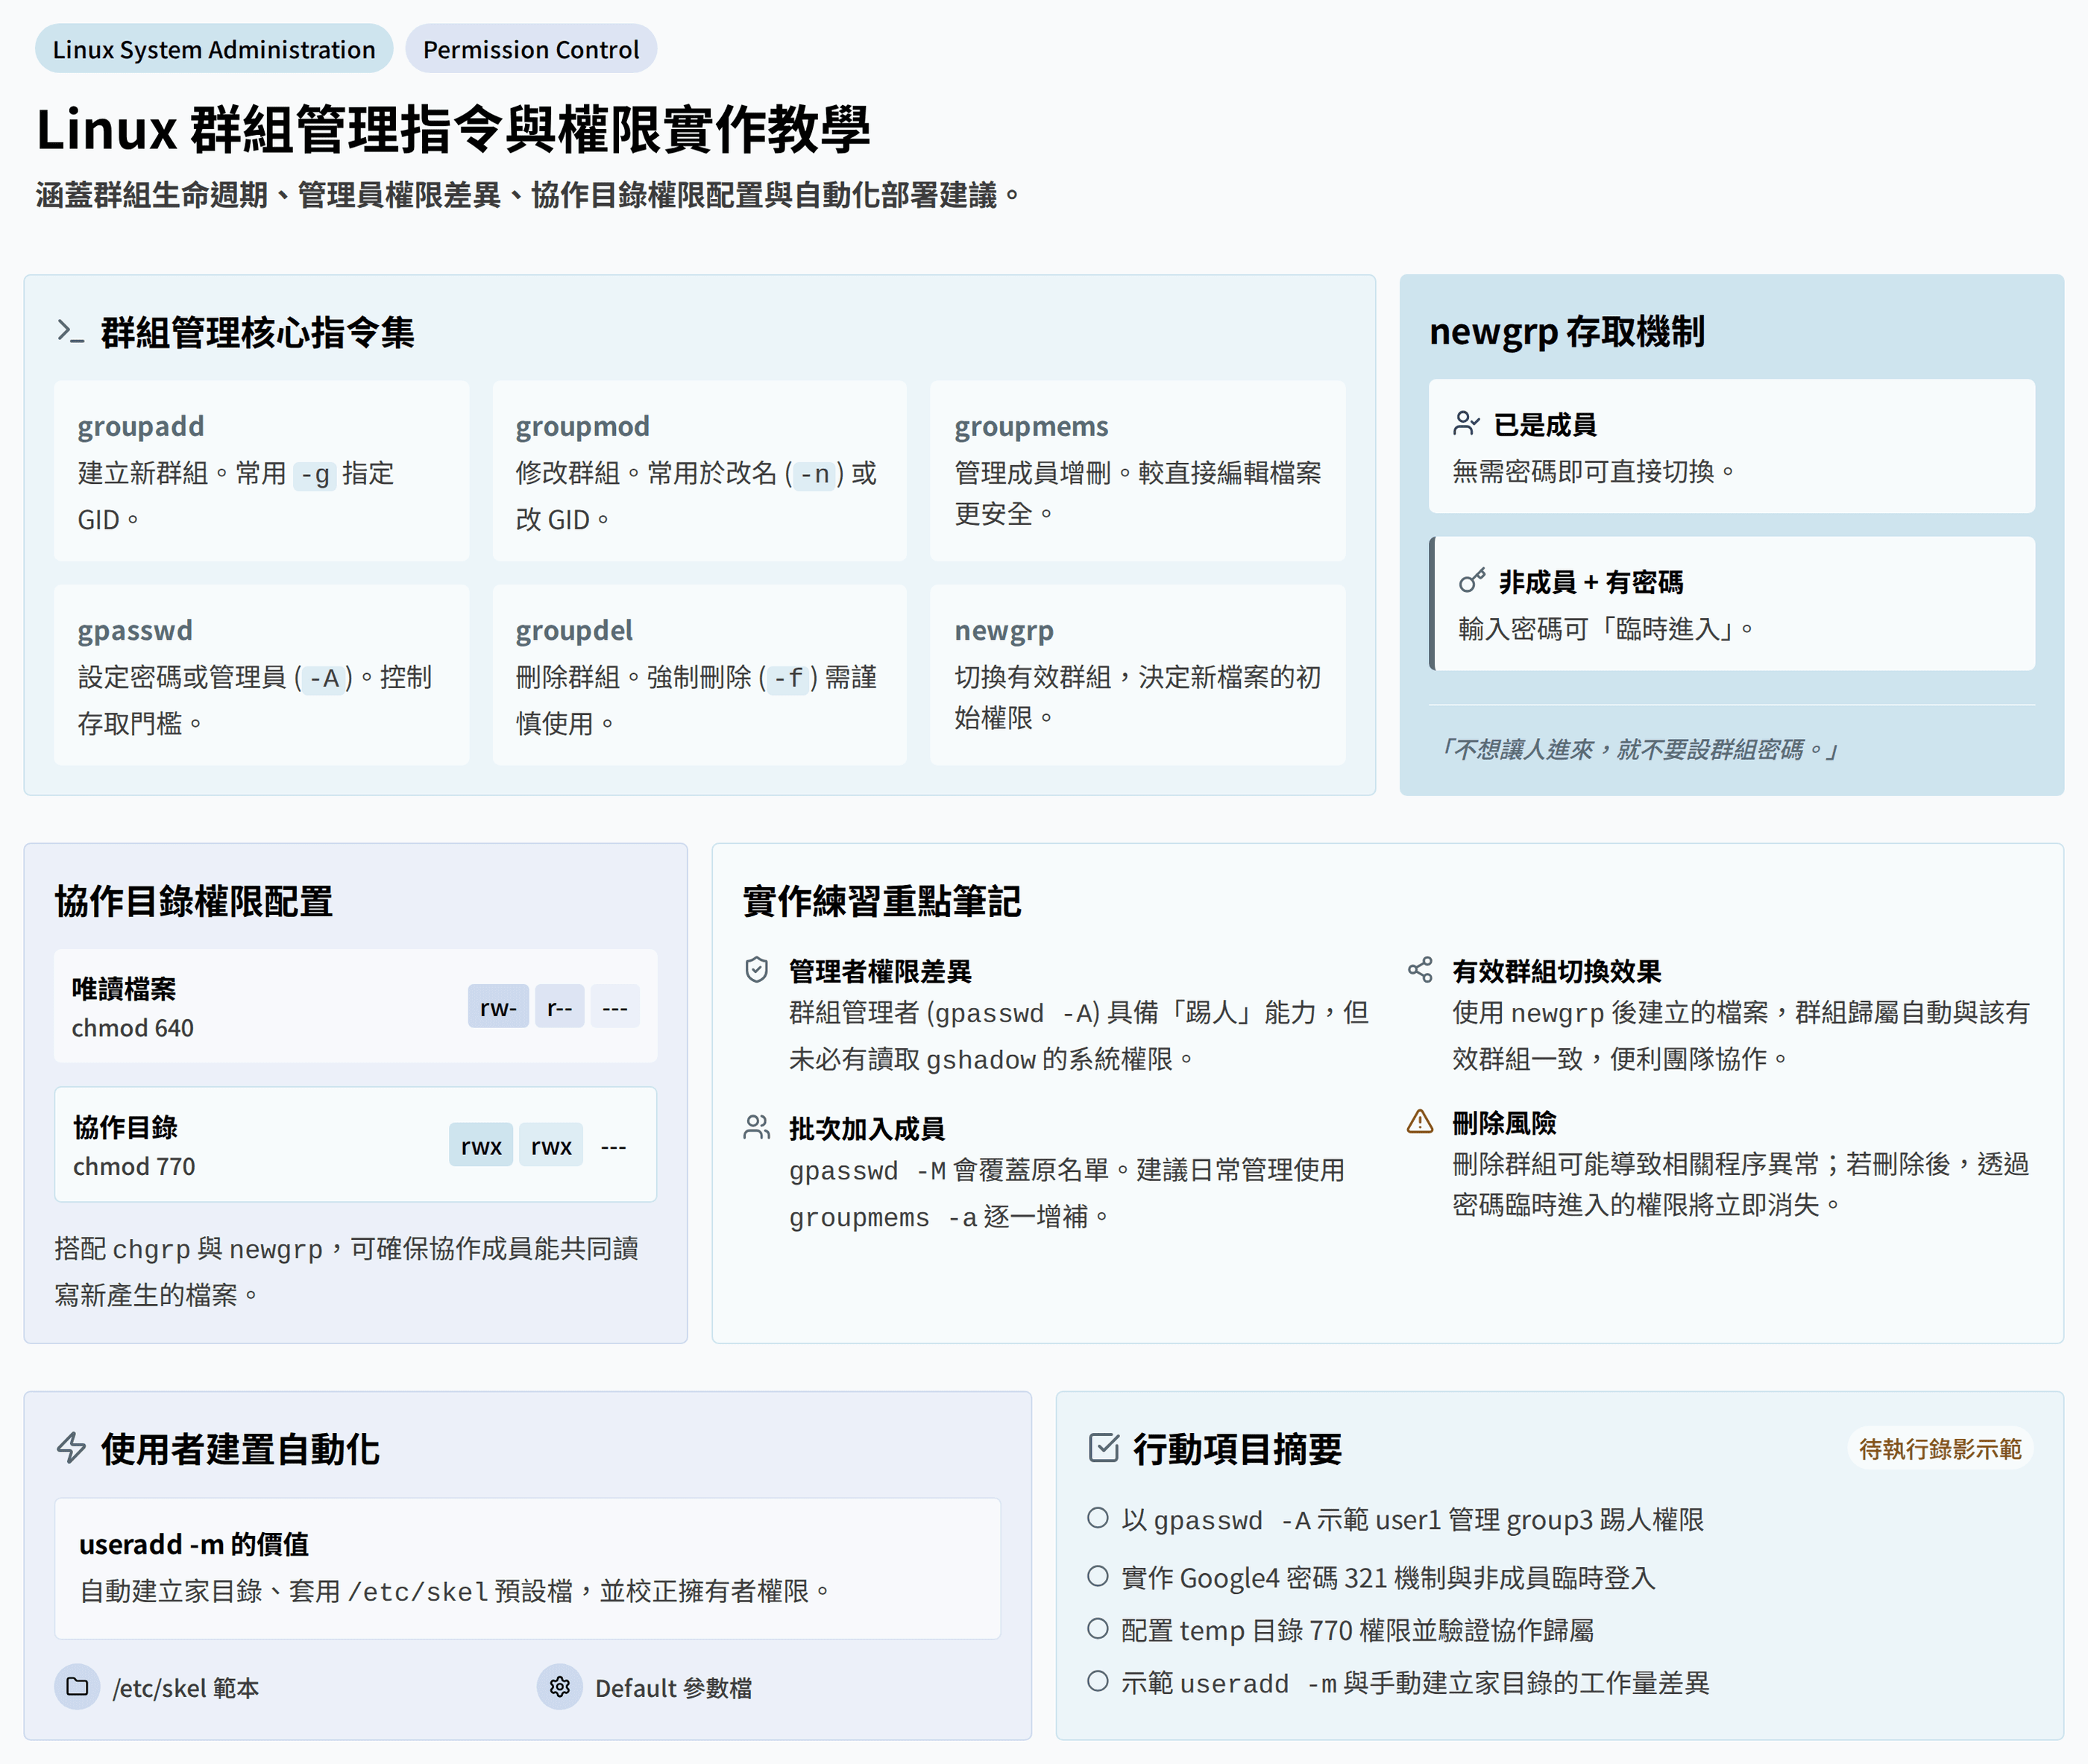Screen dimensions: 2088x1764
Task: Click the terminal prompt icon beside 群組管理核心指令集
Action: 70,332
